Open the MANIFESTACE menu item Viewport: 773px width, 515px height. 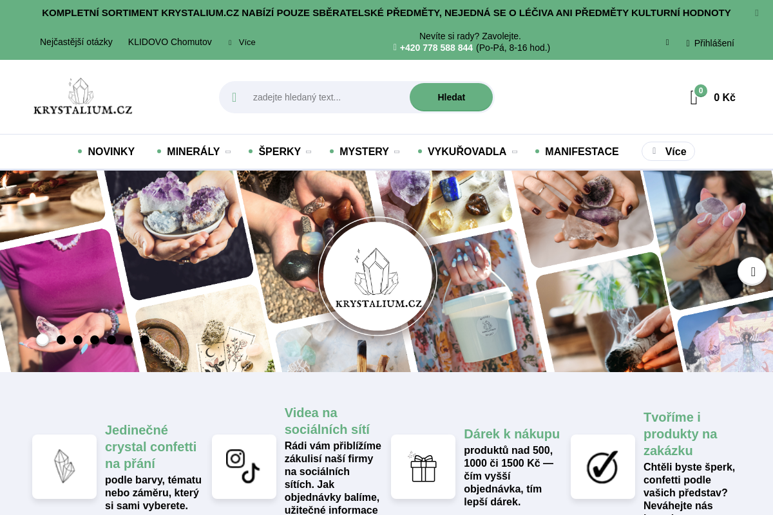pos(582,152)
